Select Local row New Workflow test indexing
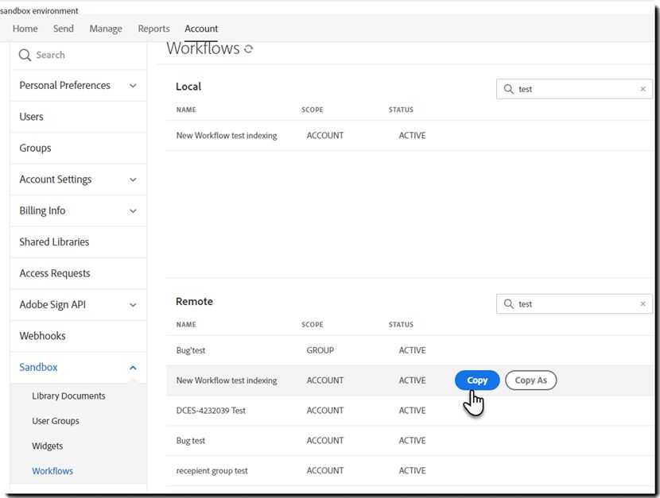The height and width of the screenshot is (498, 660). pyautogui.click(x=410, y=136)
